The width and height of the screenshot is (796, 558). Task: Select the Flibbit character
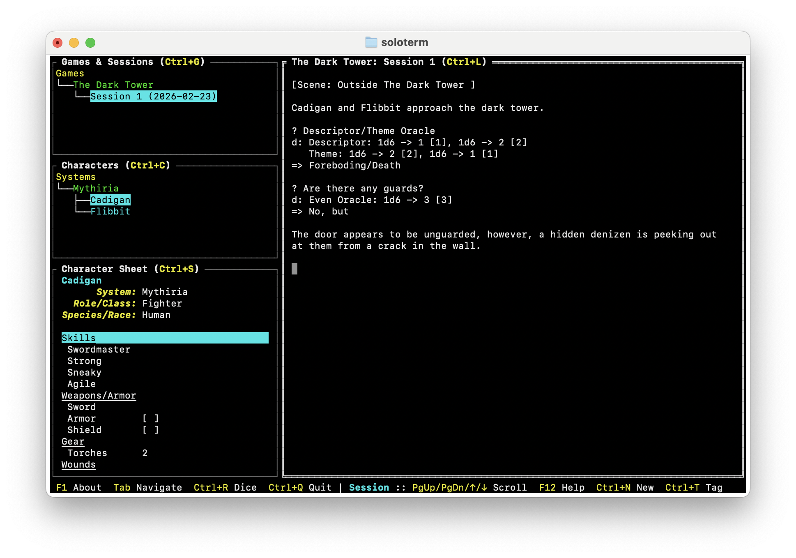110,211
